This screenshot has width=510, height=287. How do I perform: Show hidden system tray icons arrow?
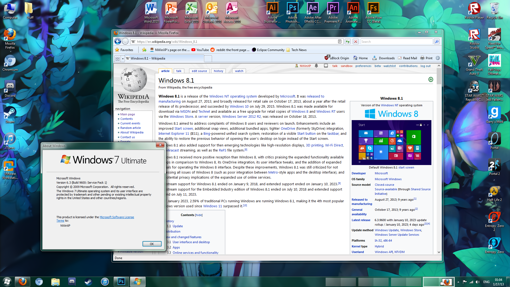458,282
